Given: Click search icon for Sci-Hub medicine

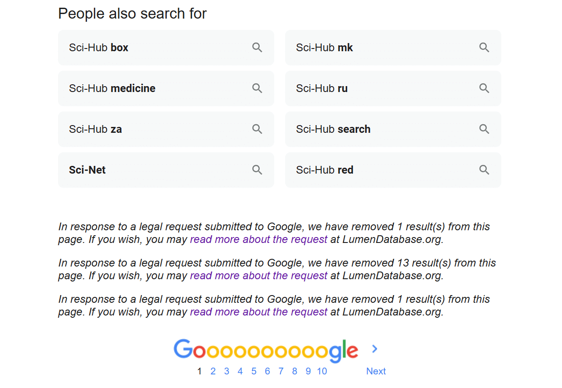Looking at the screenshot, I should coord(257,88).
